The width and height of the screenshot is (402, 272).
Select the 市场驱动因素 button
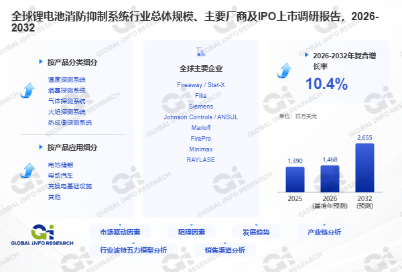click(x=120, y=232)
